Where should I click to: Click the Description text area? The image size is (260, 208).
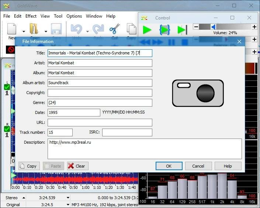coord(145,149)
